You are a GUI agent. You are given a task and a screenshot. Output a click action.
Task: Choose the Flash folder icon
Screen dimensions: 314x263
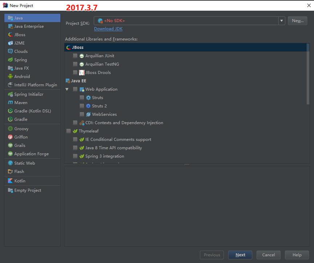pos(11,172)
